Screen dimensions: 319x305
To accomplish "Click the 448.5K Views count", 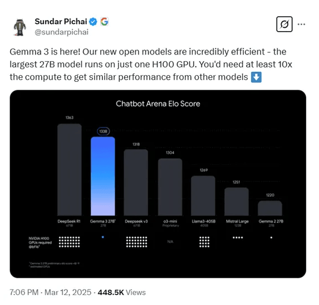I will [122, 292].
